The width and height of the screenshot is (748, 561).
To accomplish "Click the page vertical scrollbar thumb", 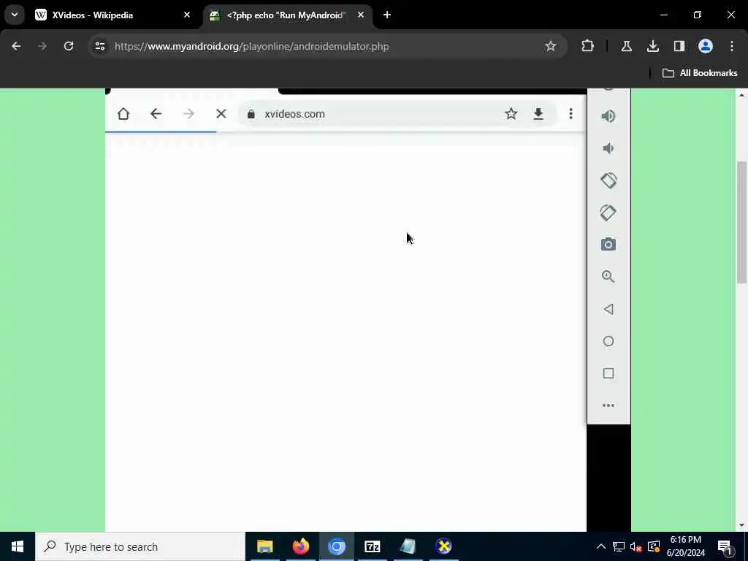I will coord(741,222).
